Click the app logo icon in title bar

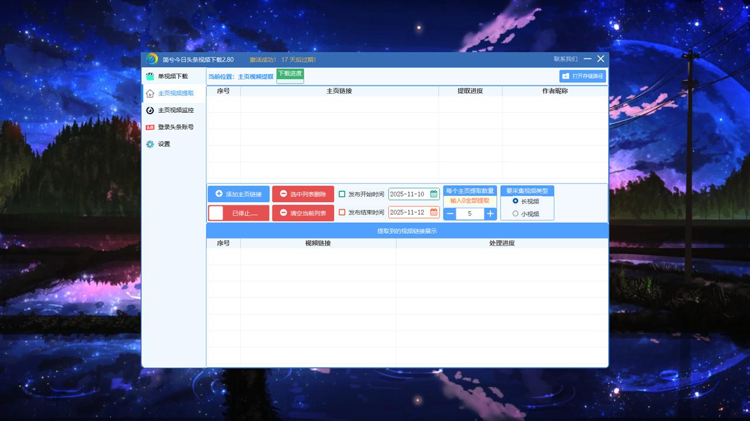pyautogui.click(x=152, y=59)
